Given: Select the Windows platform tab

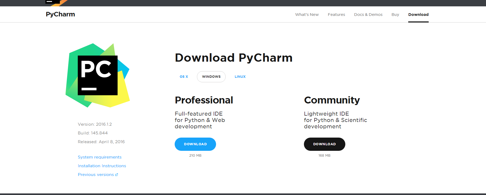Looking at the screenshot, I should point(211,77).
